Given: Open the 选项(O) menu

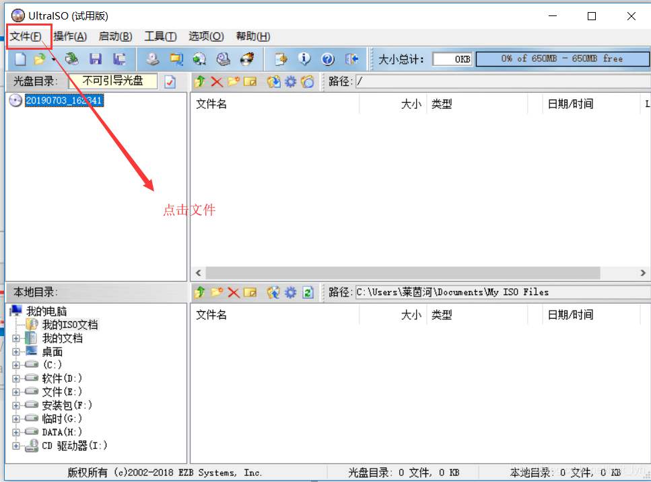Looking at the screenshot, I should click(x=207, y=36).
